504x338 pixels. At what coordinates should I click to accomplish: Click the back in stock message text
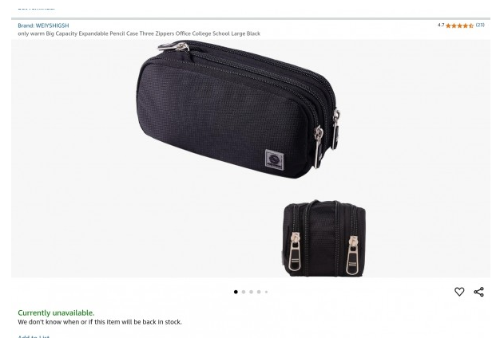click(100, 321)
